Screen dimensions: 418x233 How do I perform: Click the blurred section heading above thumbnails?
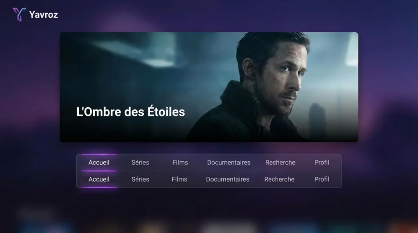(36, 213)
